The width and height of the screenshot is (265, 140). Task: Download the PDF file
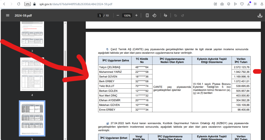pos(260,16)
